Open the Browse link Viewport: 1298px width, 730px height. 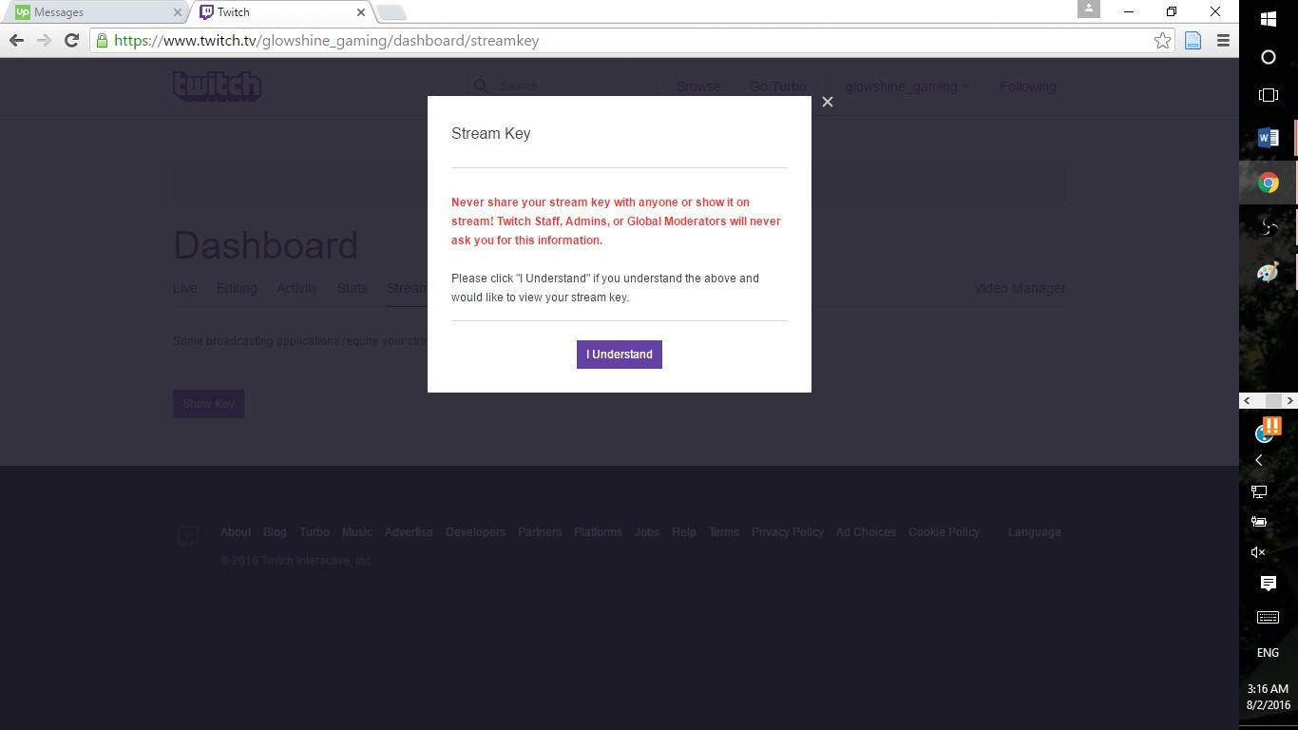[x=698, y=86]
